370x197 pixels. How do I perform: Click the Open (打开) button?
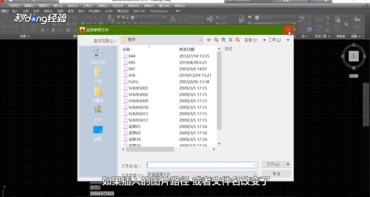274,164
